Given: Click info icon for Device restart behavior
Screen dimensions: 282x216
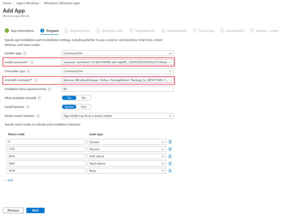Looking at the screenshot, I should coord(38,116).
